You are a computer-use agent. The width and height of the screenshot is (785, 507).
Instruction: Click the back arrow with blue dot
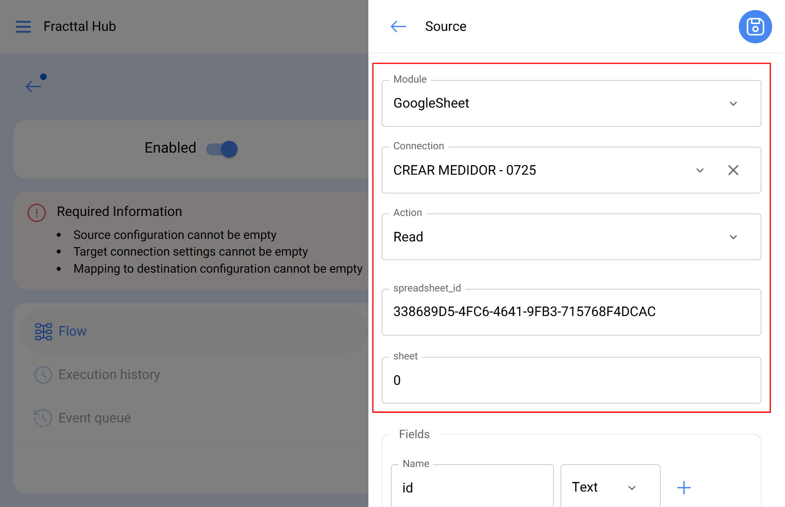coord(34,85)
